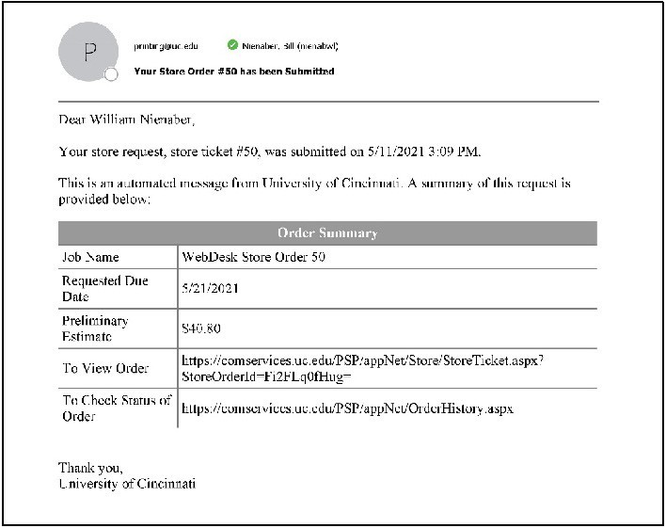Click the Job Name label cell
The height and width of the screenshot is (528, 666).
pos(90,257)
